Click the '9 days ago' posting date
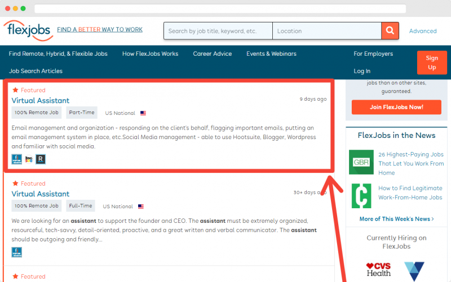The image size is (451, 282). 313,99
